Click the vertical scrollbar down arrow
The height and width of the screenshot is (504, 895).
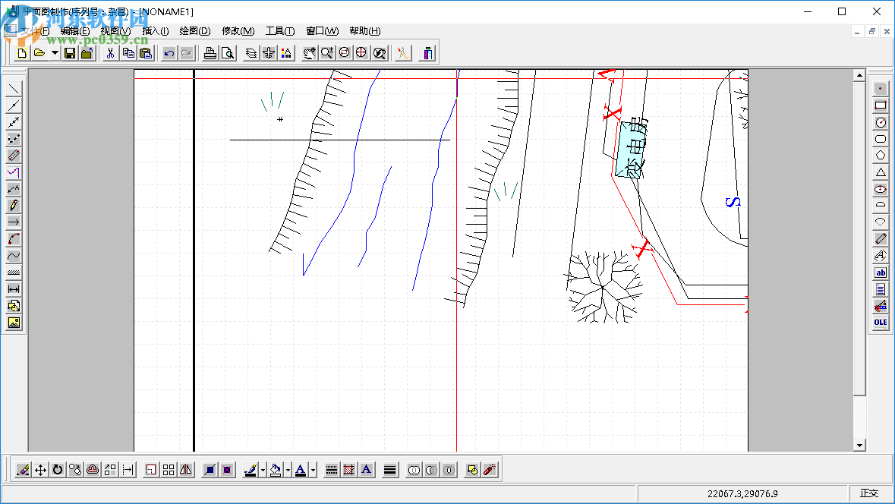(x=859, y=446)
